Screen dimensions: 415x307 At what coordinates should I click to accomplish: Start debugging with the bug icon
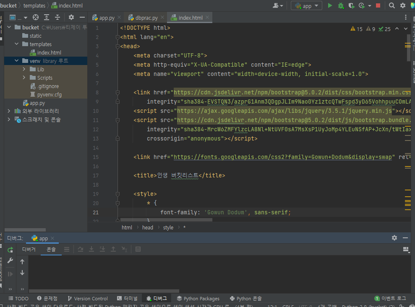point(341,5)
